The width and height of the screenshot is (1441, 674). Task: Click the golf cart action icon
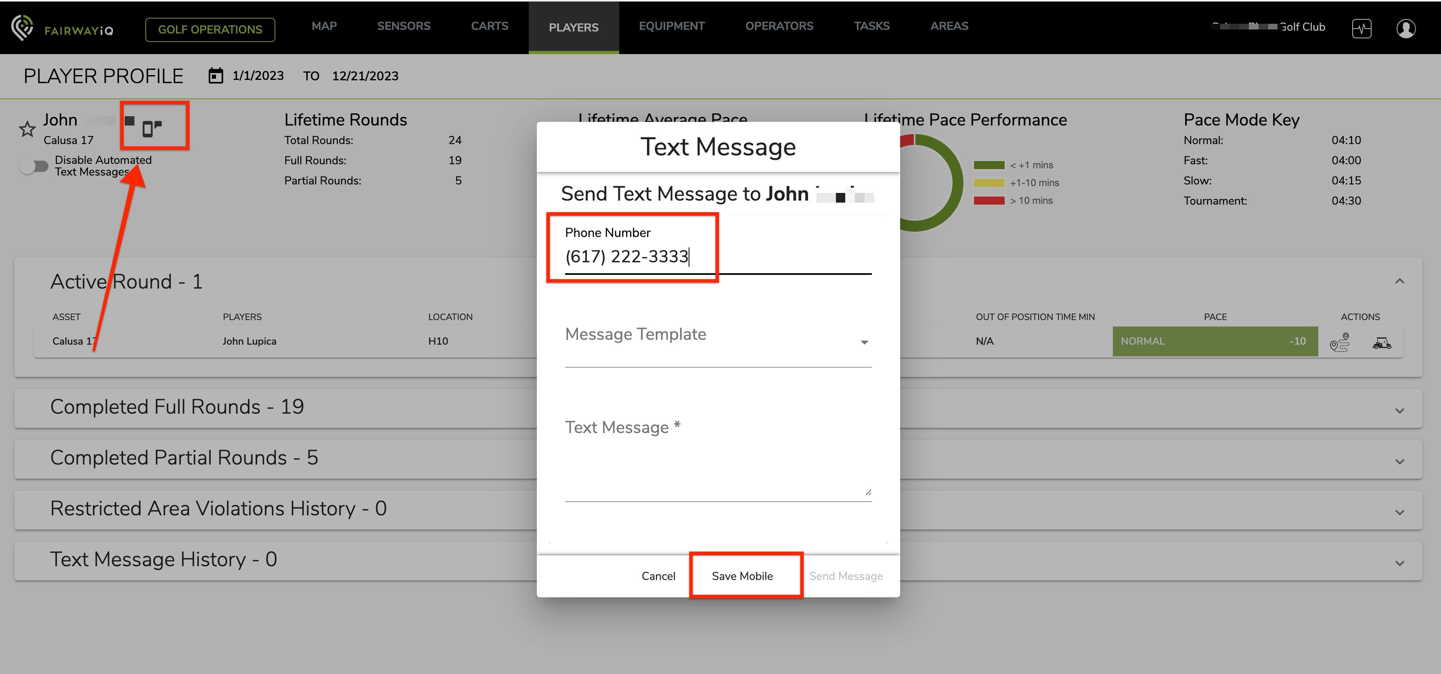click(x=1382, y=342)
